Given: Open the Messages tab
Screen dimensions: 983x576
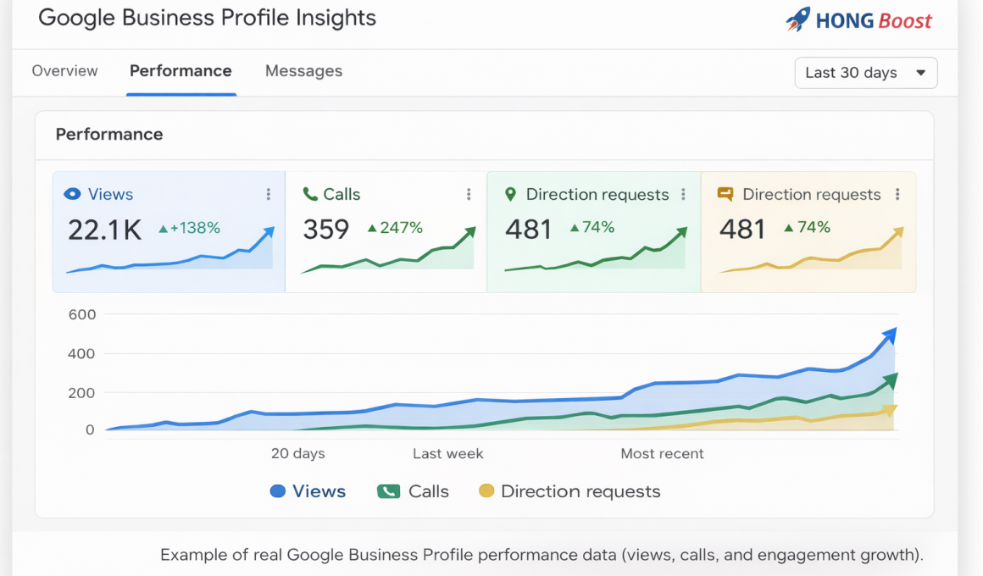Looking at the screenshot, I should click(x=303, y=71).
